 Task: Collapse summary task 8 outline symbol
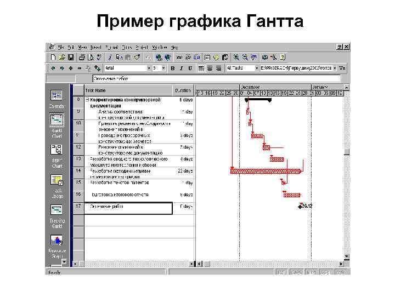pyautogui.click(x=87, y=100)
